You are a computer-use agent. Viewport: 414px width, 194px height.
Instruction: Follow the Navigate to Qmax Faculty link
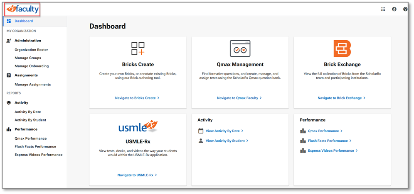pyautogui.click(x=239, y=98)
